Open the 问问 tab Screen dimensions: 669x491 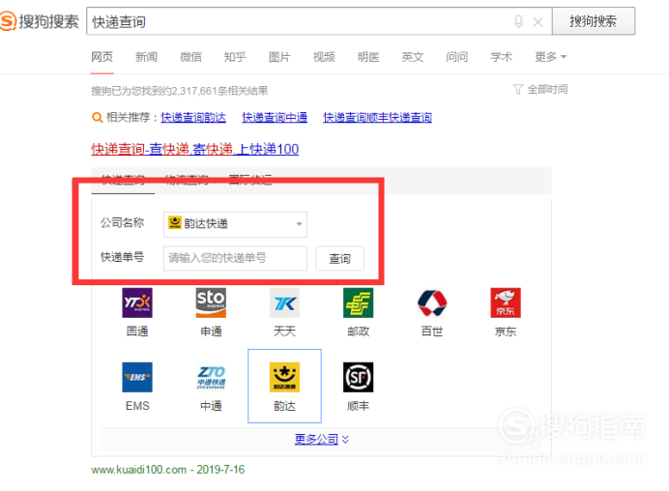coord(457,57)
